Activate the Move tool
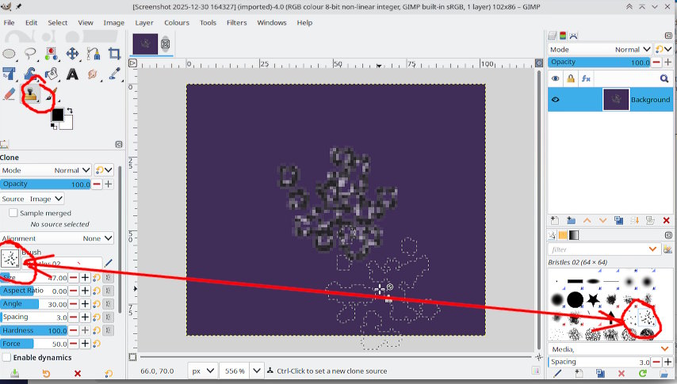The height and width of the screenshot is (384, 677). [x=72, y=54]
